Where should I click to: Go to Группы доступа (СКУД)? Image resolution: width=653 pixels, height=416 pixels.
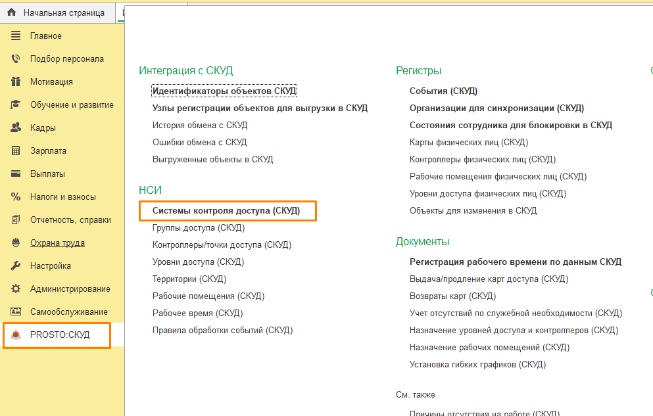pyautogui.click(x=198, y=228)
